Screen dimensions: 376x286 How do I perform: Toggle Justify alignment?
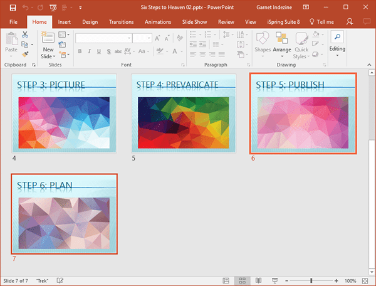tap(222, 55)
